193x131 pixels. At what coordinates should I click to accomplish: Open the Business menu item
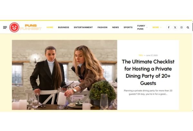tap(63, 27)
